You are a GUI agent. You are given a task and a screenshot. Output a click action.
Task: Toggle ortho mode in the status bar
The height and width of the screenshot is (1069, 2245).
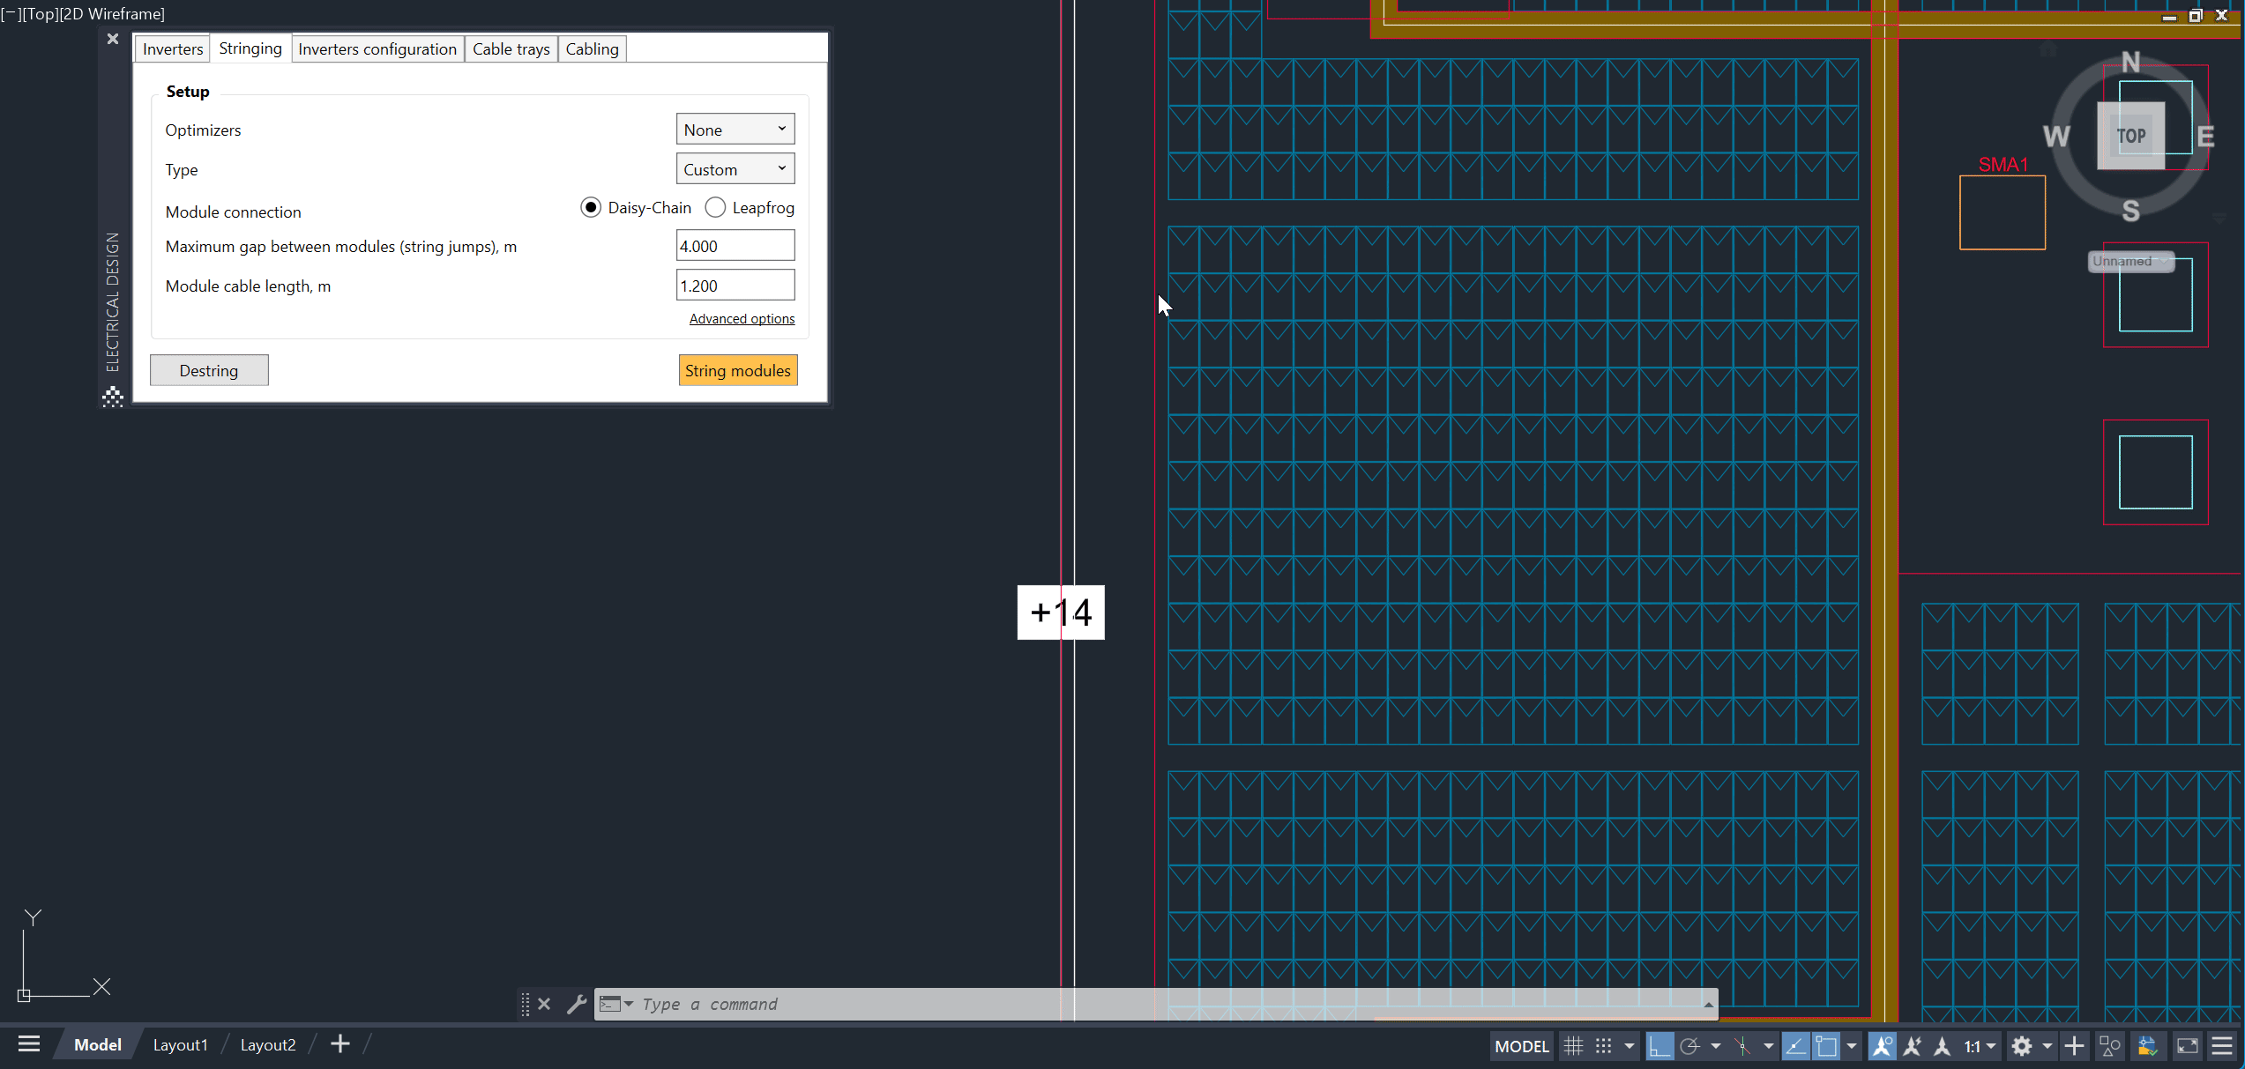(1660, 1046)
